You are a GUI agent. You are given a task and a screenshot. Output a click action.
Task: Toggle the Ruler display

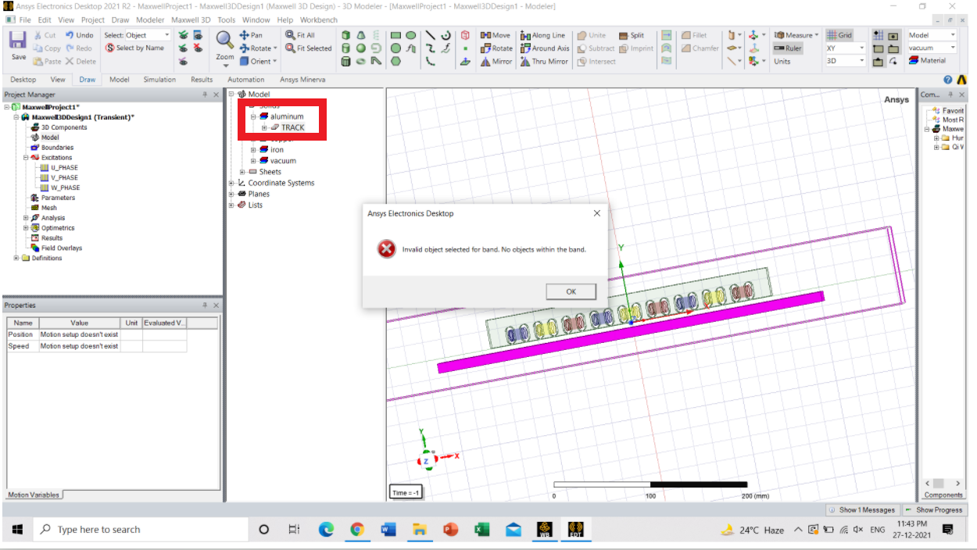tap(789, 48)
